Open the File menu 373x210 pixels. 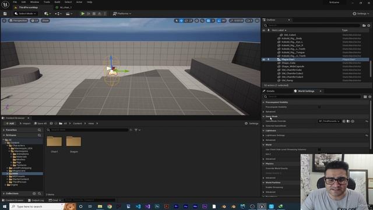(15, 2)
